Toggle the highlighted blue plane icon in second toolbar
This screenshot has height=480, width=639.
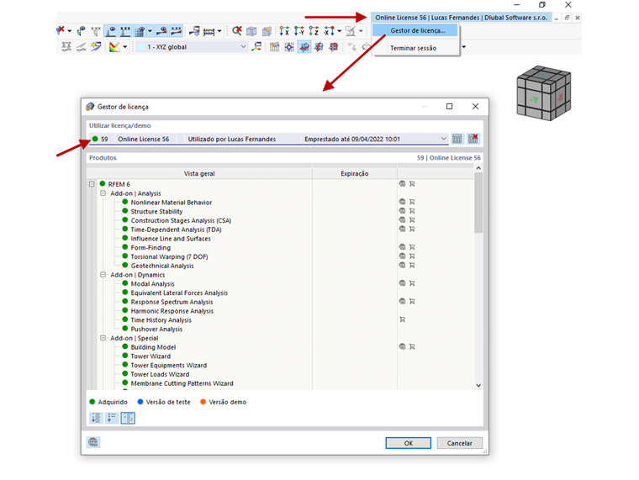click(304, 47)
